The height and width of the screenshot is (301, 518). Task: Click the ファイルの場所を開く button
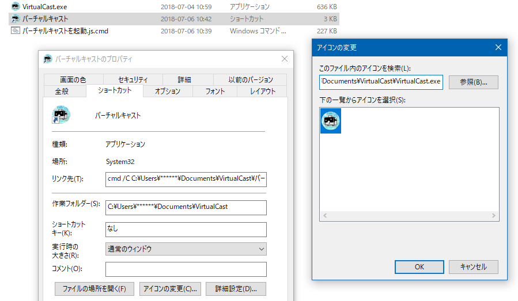pos(94,289)
